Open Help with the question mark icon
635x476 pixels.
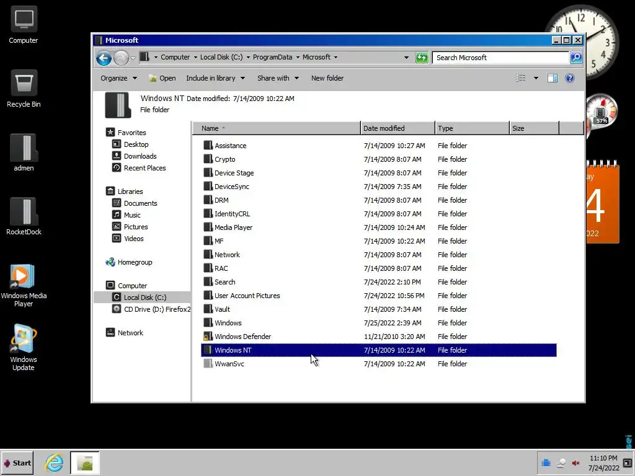569,78
